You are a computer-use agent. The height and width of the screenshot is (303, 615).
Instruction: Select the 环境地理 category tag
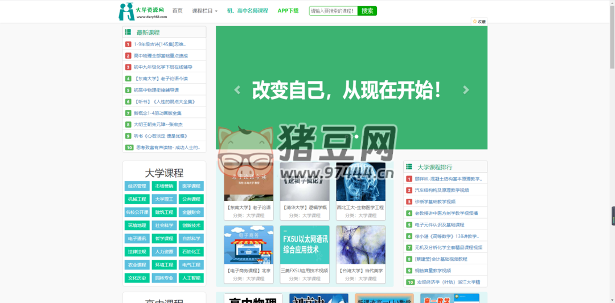tap(137, 226)
